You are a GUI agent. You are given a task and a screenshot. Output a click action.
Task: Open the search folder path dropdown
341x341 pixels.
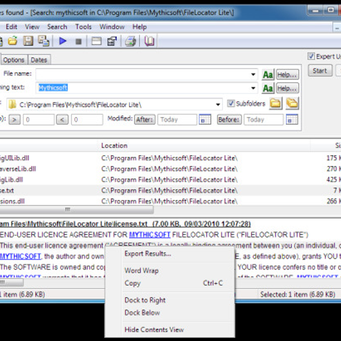(x=218, y=104)
